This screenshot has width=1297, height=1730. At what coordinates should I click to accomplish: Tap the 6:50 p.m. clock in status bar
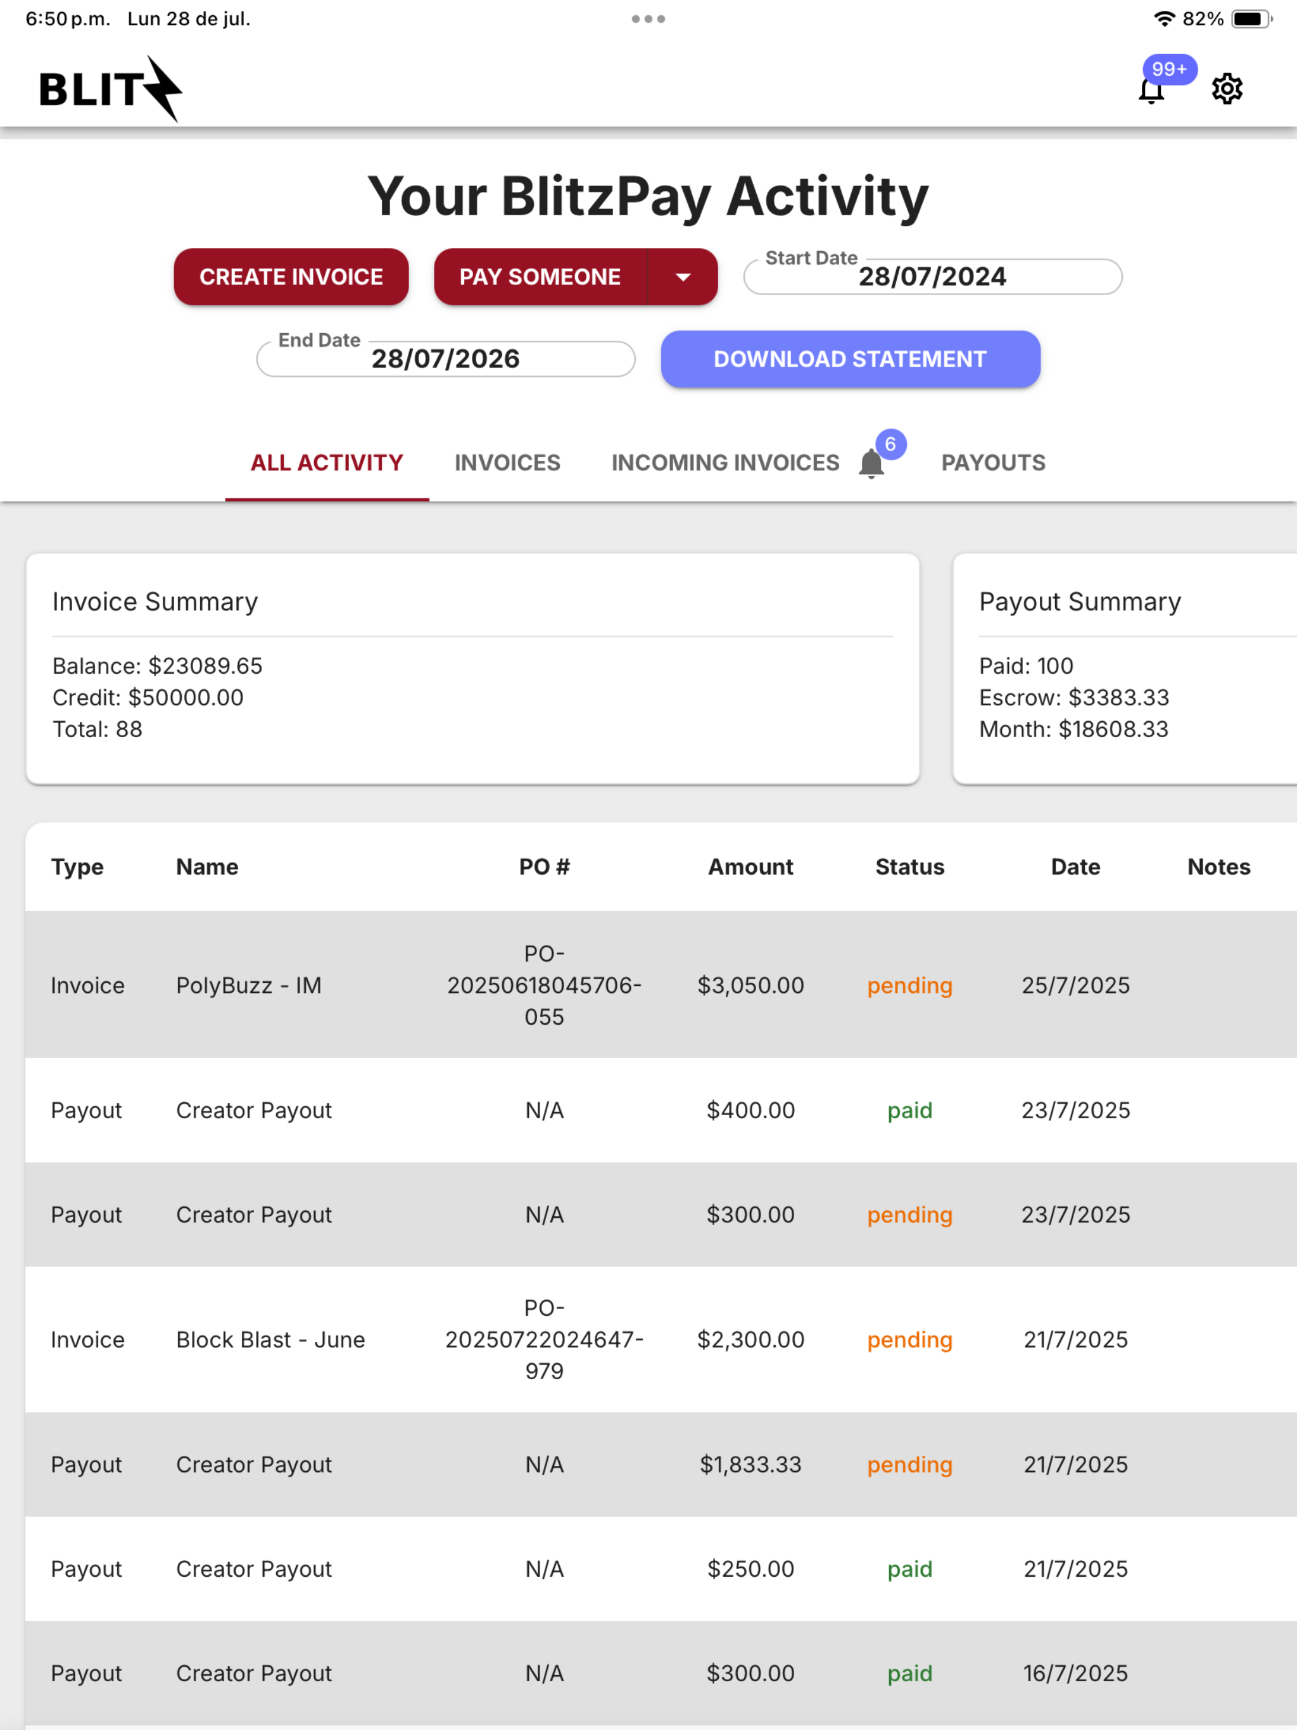(x=68, y=19)
